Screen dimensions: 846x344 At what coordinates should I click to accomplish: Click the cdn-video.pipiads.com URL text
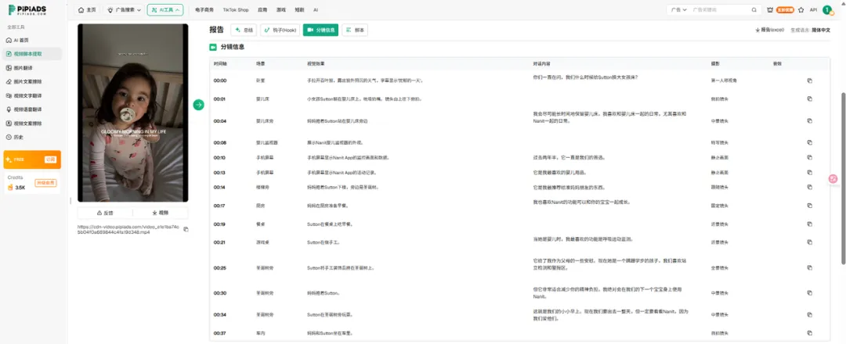coord(129,229)
